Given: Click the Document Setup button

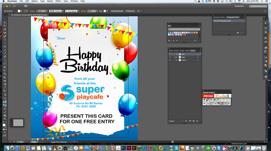Looking at the screenshot, I should click(117, 11).
